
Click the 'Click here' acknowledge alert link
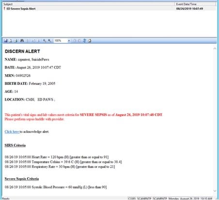click(x=12, y=132)
